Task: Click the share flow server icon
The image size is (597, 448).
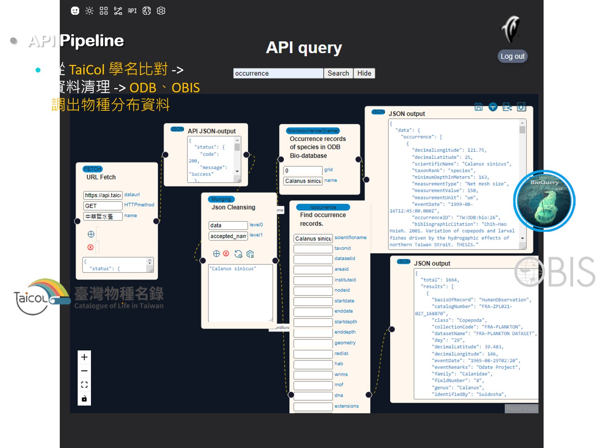Action: [507, 107]
